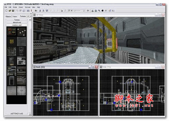Click the right tab-scroll arrow beside Textures

[30, 16]
